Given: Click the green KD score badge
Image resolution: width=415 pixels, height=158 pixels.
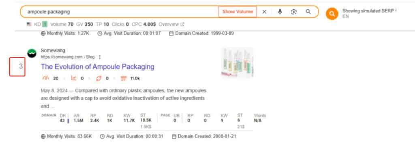Looking at the screenshot, I should coord(45,24).
